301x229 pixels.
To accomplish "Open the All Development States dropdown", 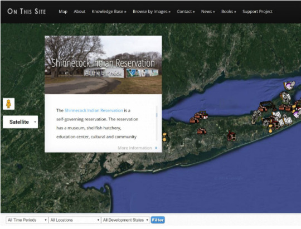I will (x=125, y=220).
